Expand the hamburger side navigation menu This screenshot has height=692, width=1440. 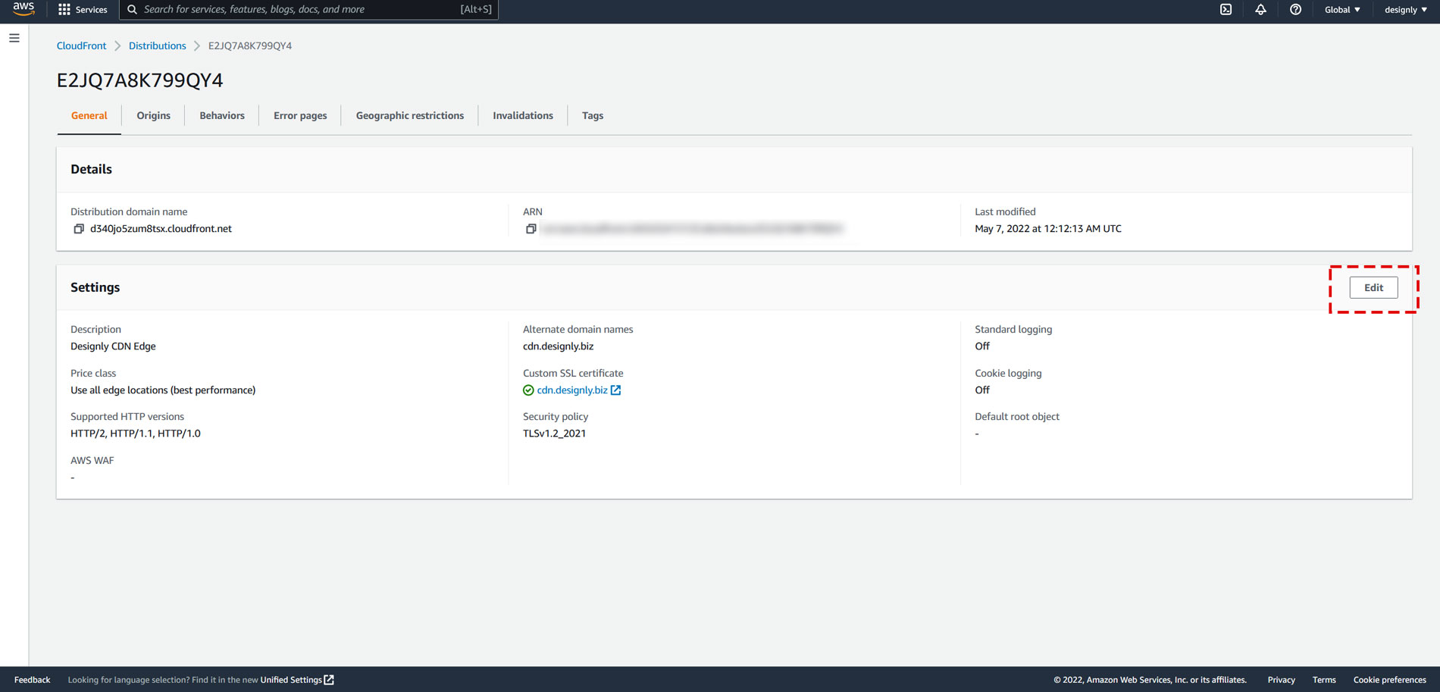pyautogui.click(x=14, y=38)
